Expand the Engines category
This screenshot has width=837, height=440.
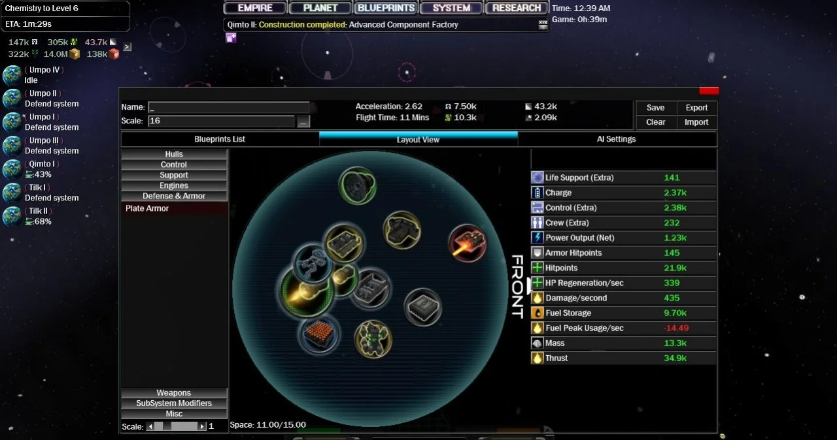pos(174,185)
